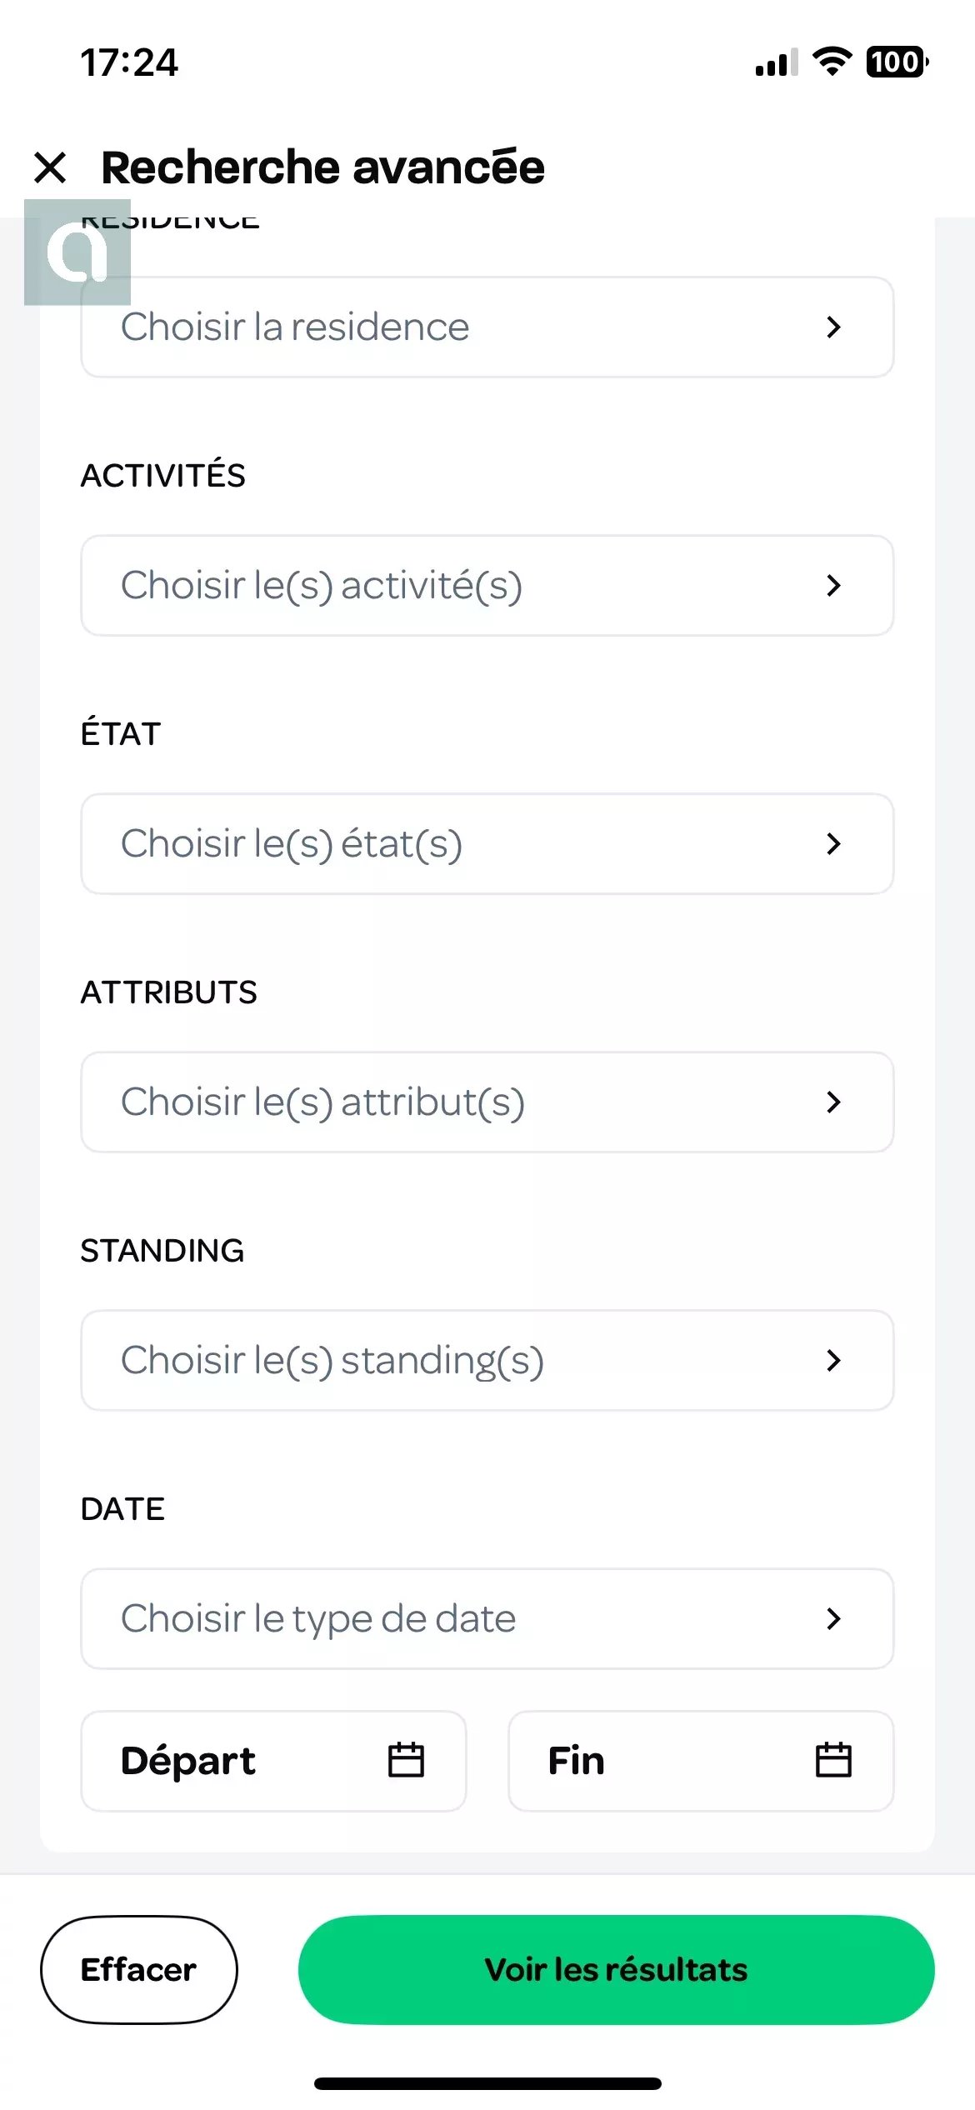The height and width of the screenshot is (2110, 975).
Task: Open the Choisir le type de date dropdown
Action: pos(487,1618)
